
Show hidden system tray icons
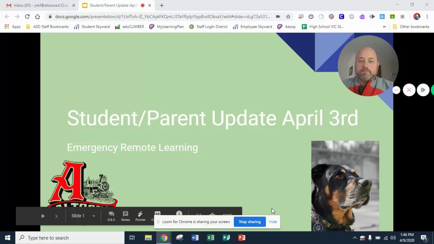click(355, 238)
